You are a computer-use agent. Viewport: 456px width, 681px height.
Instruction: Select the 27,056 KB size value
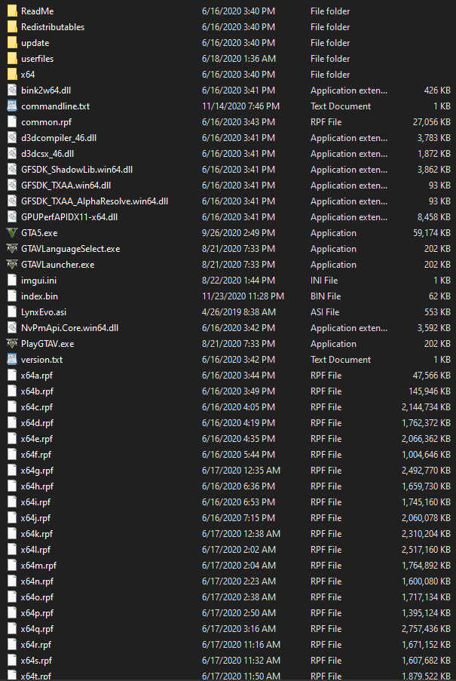pyautogui.click(x=432, y=122)
